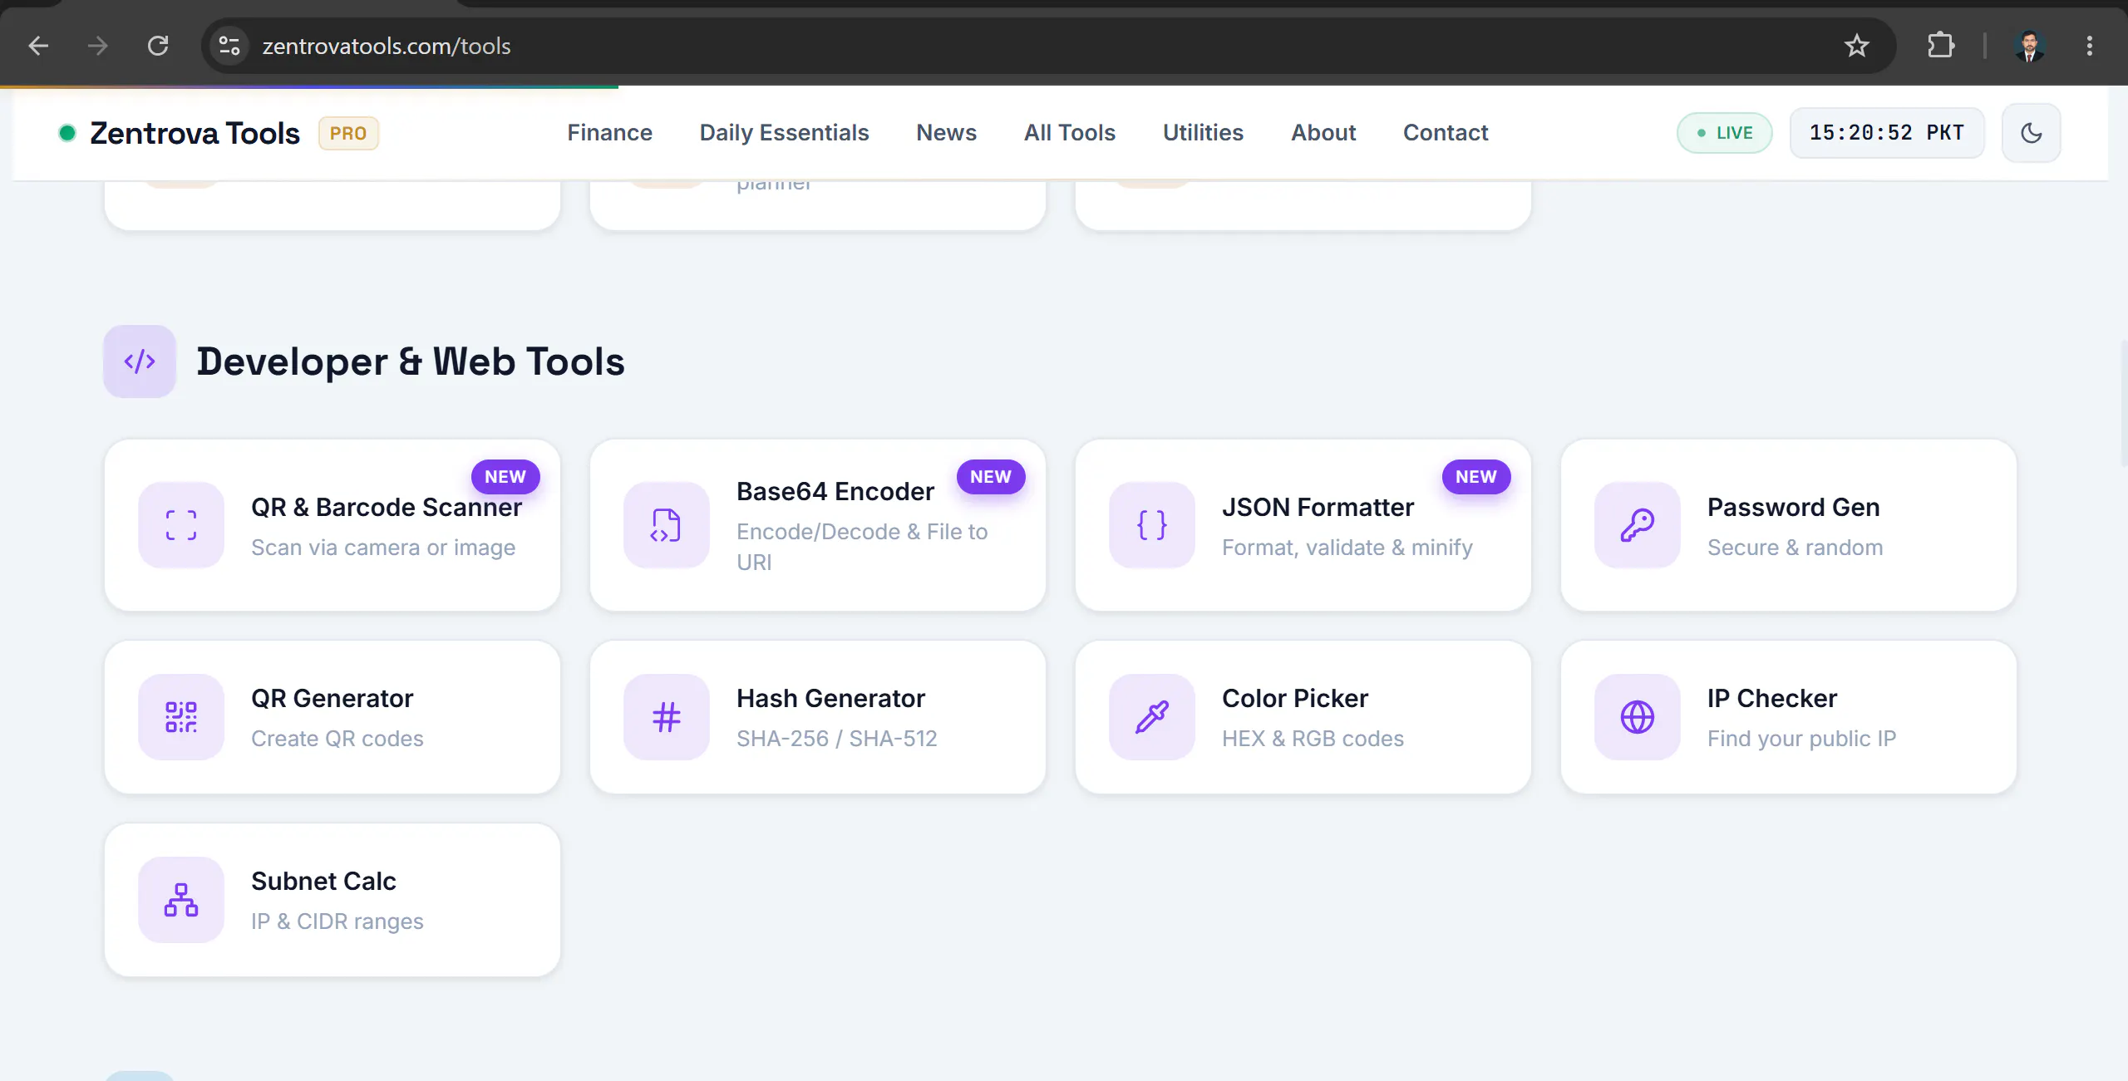Click the Hash Generator hash icon

coord(667,717)
